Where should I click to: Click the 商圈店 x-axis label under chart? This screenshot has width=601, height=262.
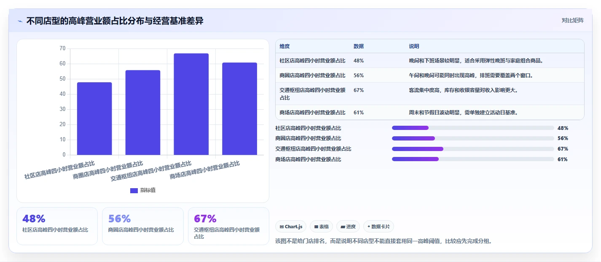[x=108, y=170]
